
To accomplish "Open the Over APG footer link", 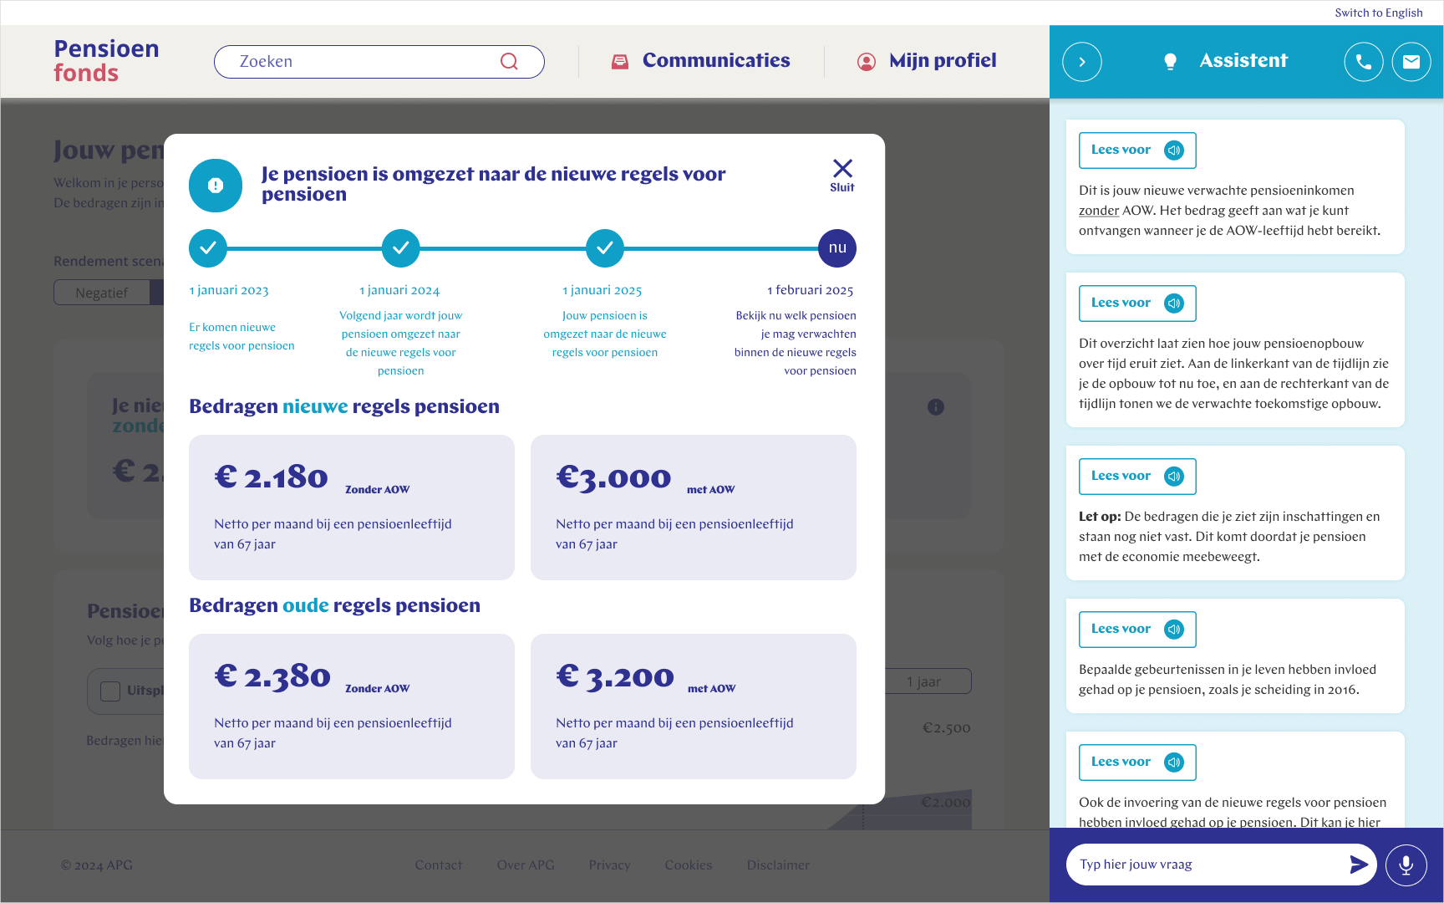I will [526, 865].
